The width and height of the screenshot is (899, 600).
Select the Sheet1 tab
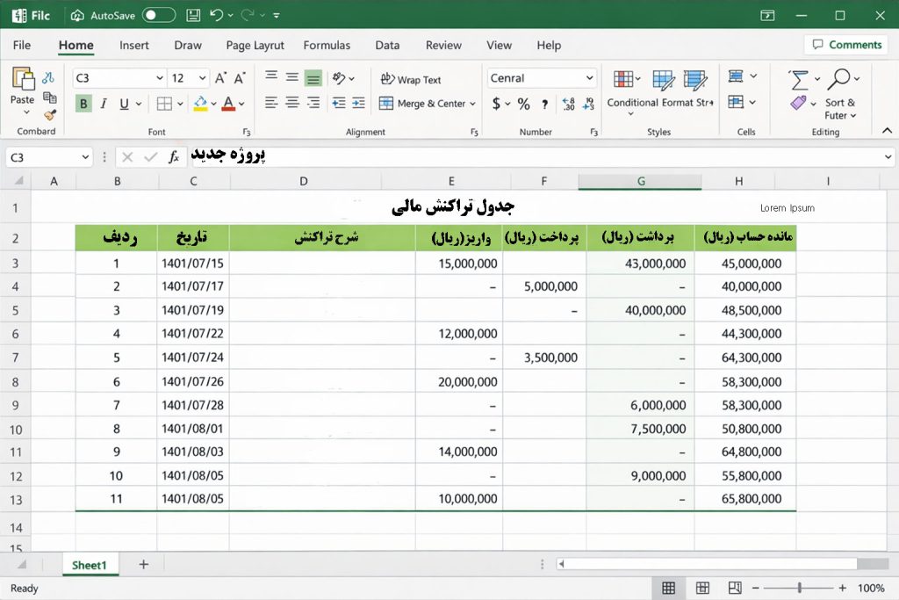pyautogui.click(x=90, y=565)
